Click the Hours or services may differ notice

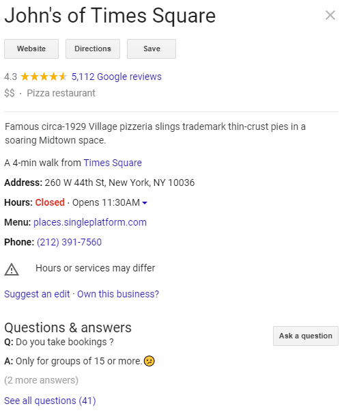96,268
